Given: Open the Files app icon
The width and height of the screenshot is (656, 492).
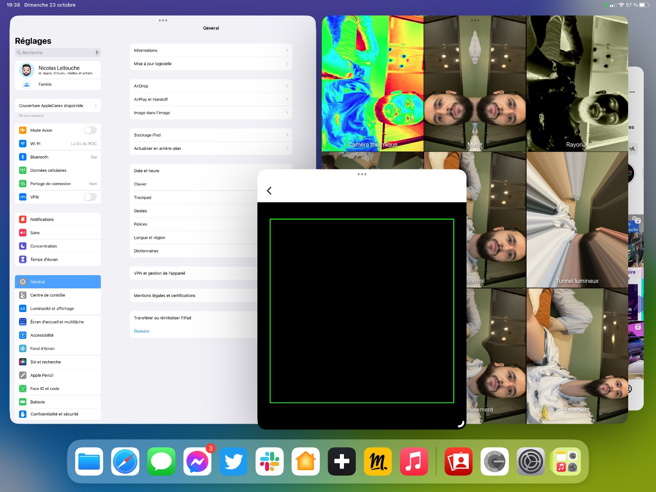Looking at the screenshot, I should coord(89,461).
